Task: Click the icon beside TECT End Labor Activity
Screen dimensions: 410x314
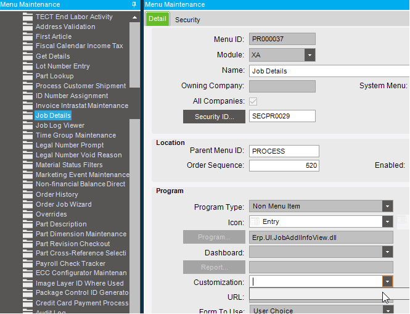Action: [x=28, y=17]
